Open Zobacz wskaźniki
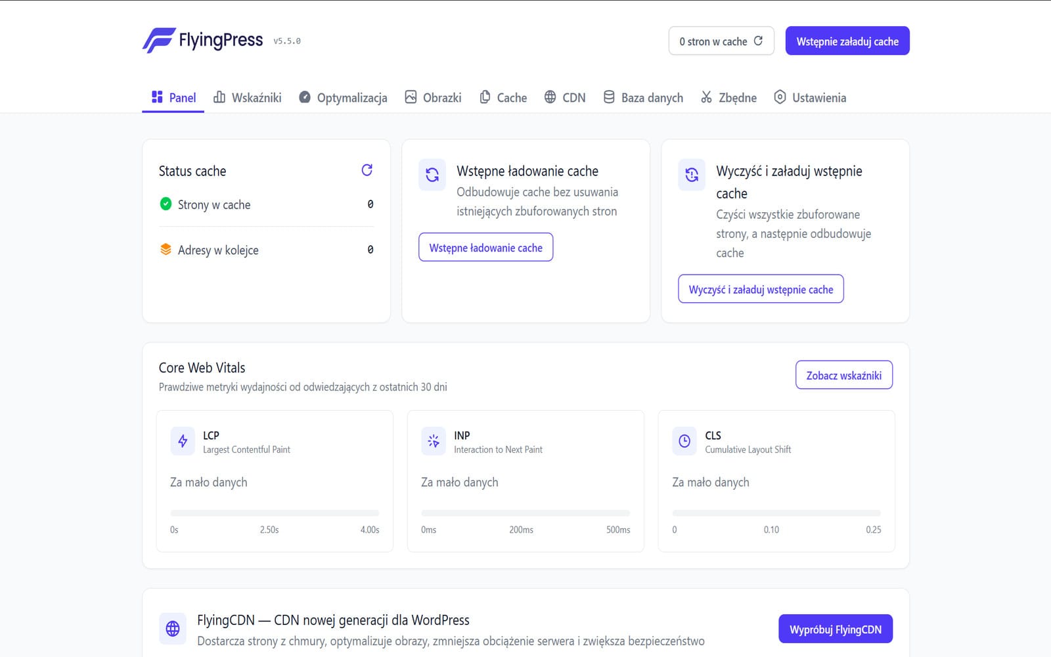Viewport: 1051px width, 657px height. coord(844,374)
